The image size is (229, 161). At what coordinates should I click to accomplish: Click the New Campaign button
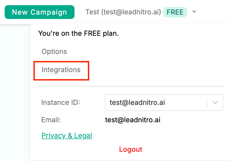click(x=39, y=12)
